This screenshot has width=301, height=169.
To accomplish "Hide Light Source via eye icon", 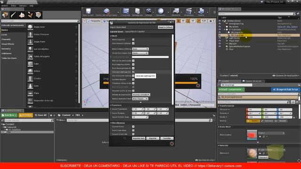I will pos(220,38).
